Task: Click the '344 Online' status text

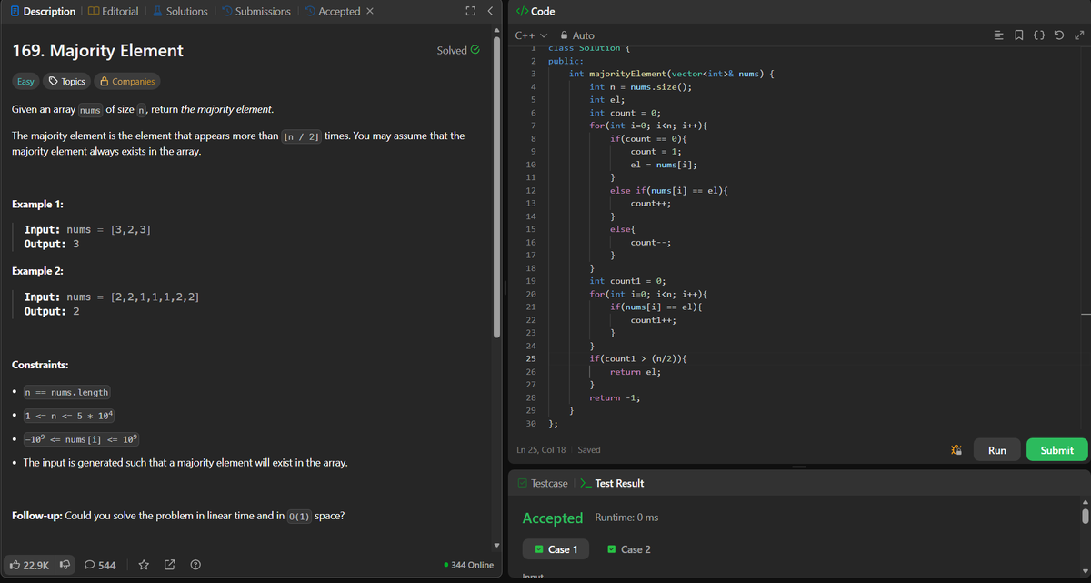Action: [468, 565]
